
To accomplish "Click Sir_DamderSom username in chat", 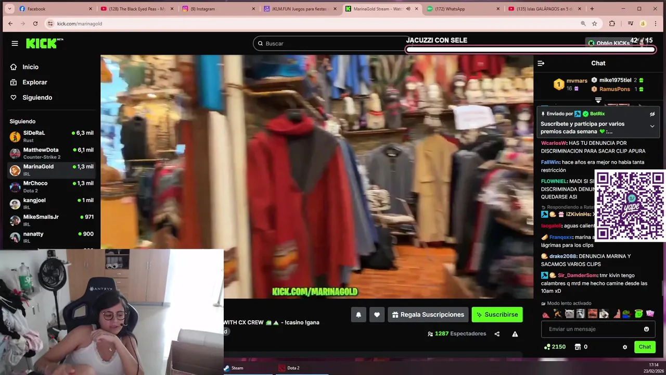I will point(577,275).
